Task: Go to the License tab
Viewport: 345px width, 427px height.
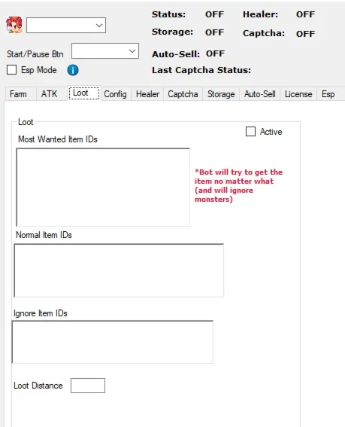Action: pos(298,94)
